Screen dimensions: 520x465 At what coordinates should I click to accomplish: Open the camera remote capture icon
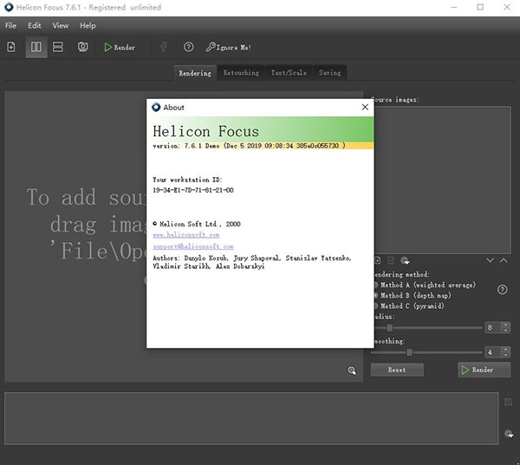tap(83, 47)
